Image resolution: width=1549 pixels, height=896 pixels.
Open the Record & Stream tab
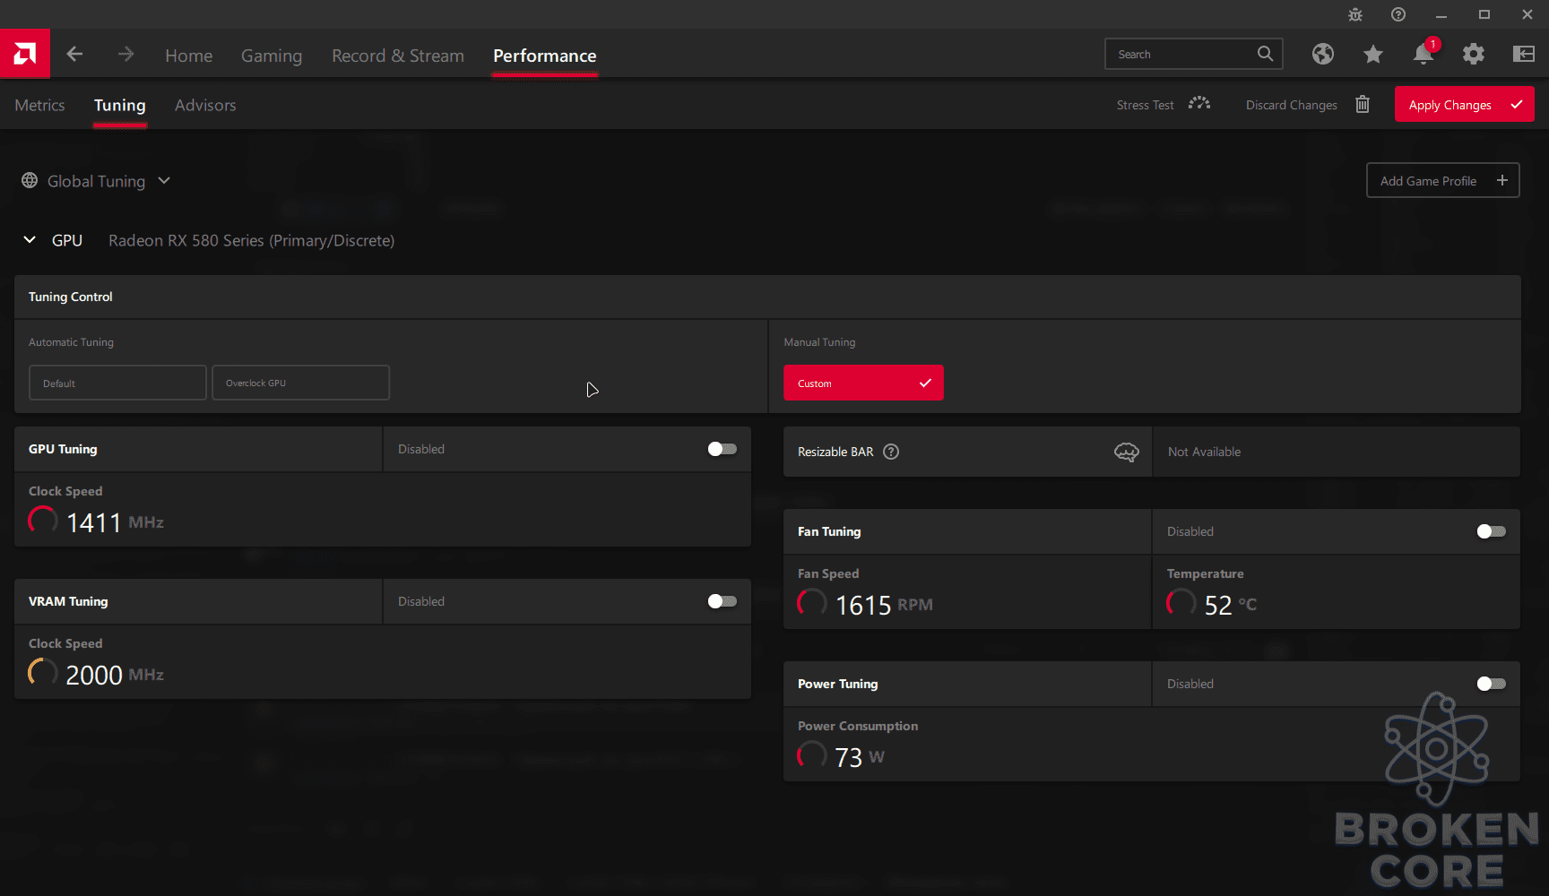tap(398, 56)
